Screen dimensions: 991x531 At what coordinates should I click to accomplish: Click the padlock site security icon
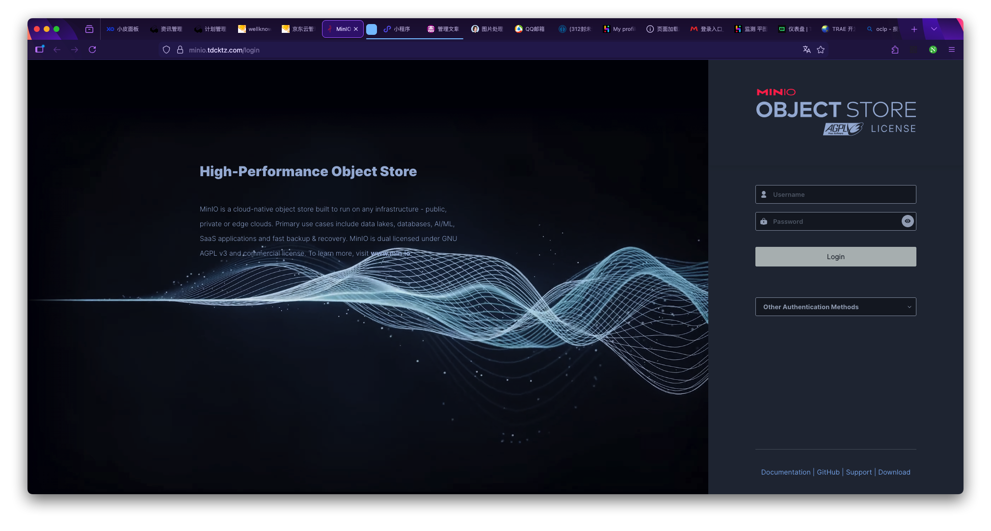180,50
